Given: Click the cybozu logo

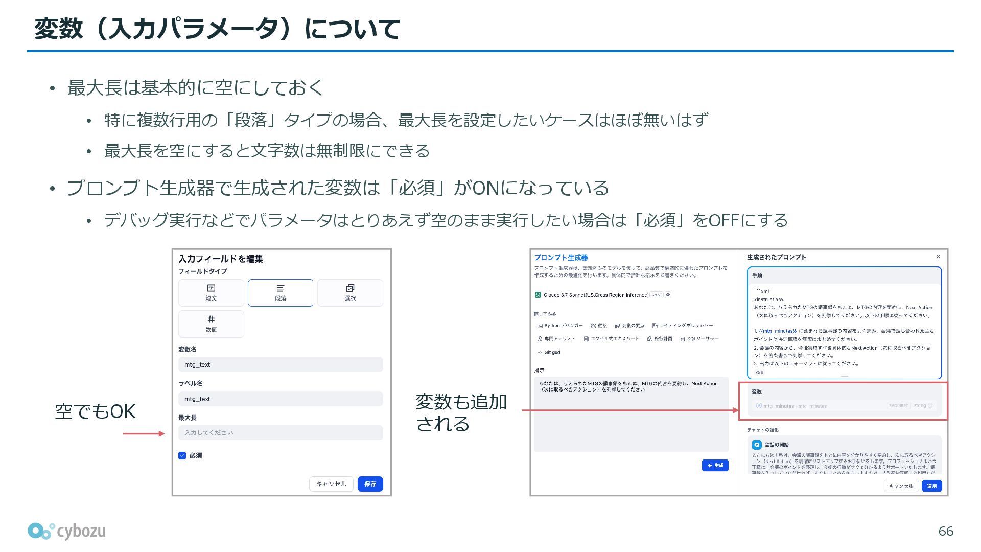Looking at the screenshot, I should [66, 532].
